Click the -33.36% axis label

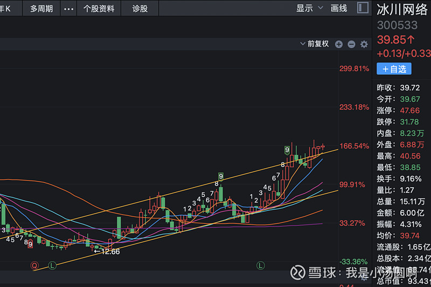click(x=353, y=262)
